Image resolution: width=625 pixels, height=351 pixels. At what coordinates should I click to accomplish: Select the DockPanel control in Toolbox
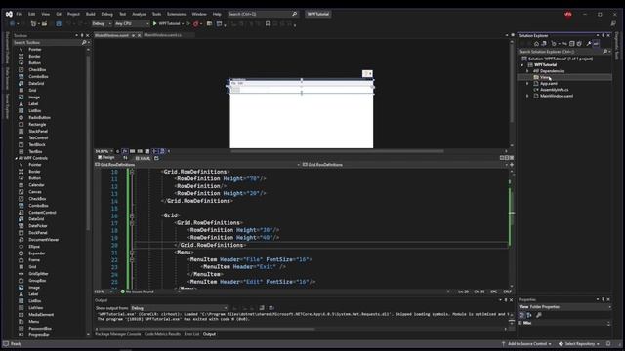[x=38, y=233]
